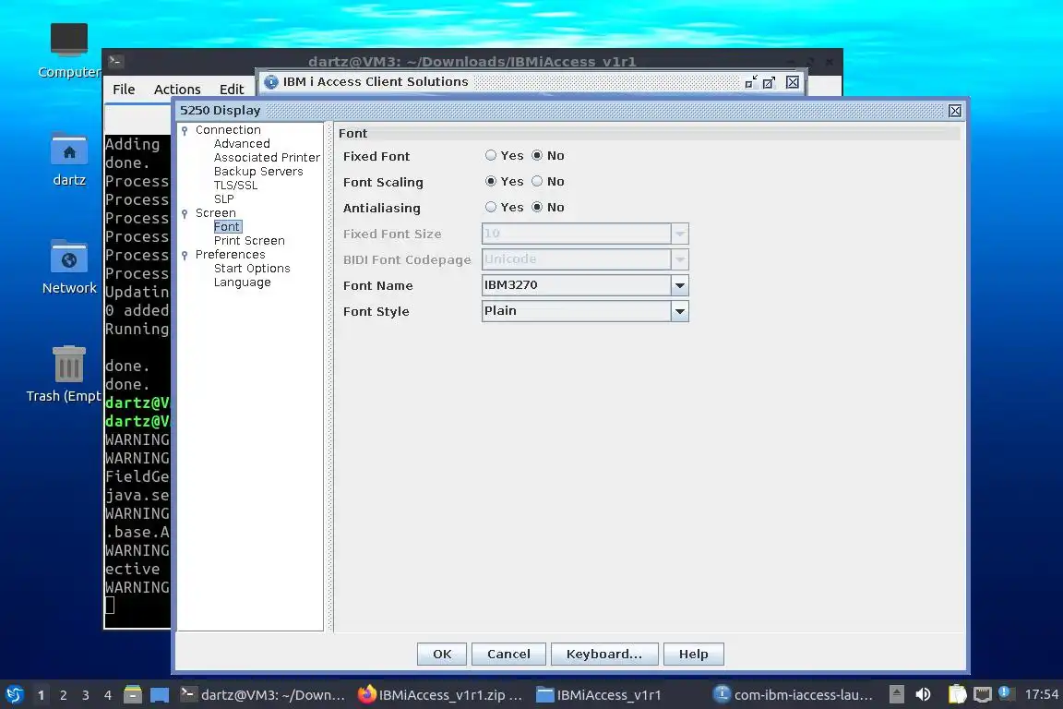Set Fixed Font to No
Image resolution: width=1063 pixels, height=709 pixels.
(x=537, y=155)
